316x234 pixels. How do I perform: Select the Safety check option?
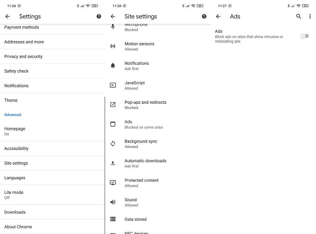tap(17, 71)
